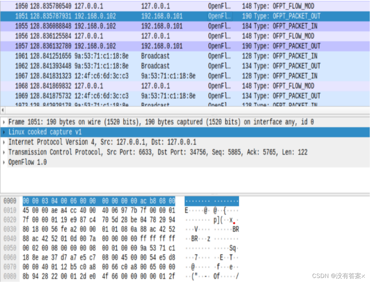Expand the Linux cooked capture v1 section

click(x=3, y=132)
